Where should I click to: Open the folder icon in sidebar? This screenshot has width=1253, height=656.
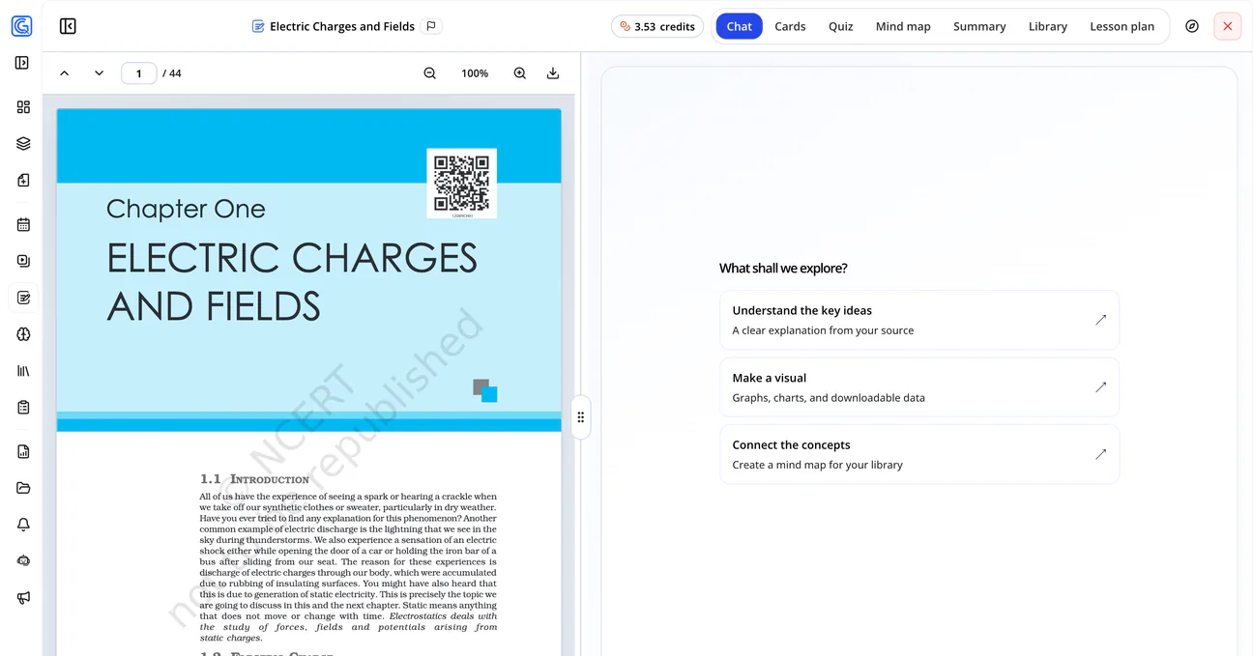23,488
